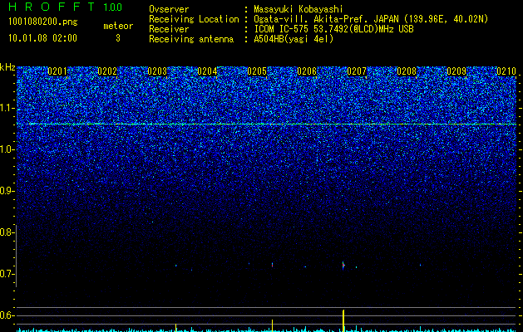Image resolution: width=523 pixels, height=332 pixels.
Task: Click the 1.1 kHz axis label
Action: point(7,108)
